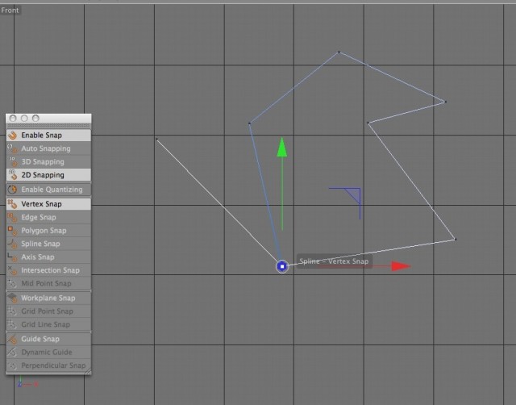Click the Intersection Snap icon
The image size is (516, 405).
pos(13,270)
